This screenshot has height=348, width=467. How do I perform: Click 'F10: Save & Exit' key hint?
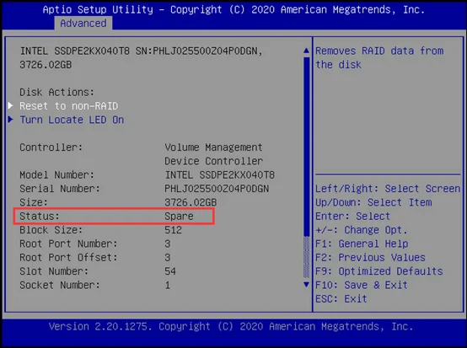(x=362, y=285)
